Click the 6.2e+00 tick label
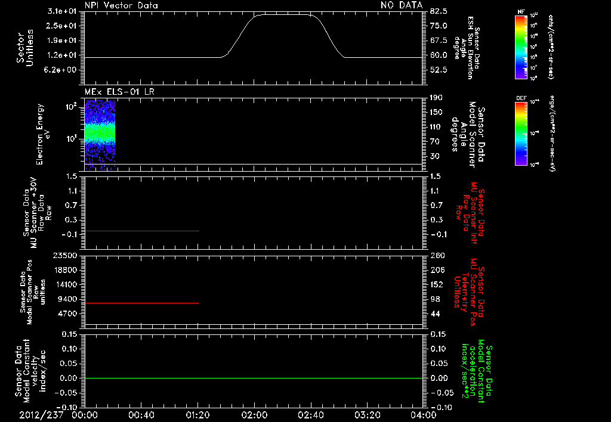Viewport: 611px width, 422px height. 61,70
